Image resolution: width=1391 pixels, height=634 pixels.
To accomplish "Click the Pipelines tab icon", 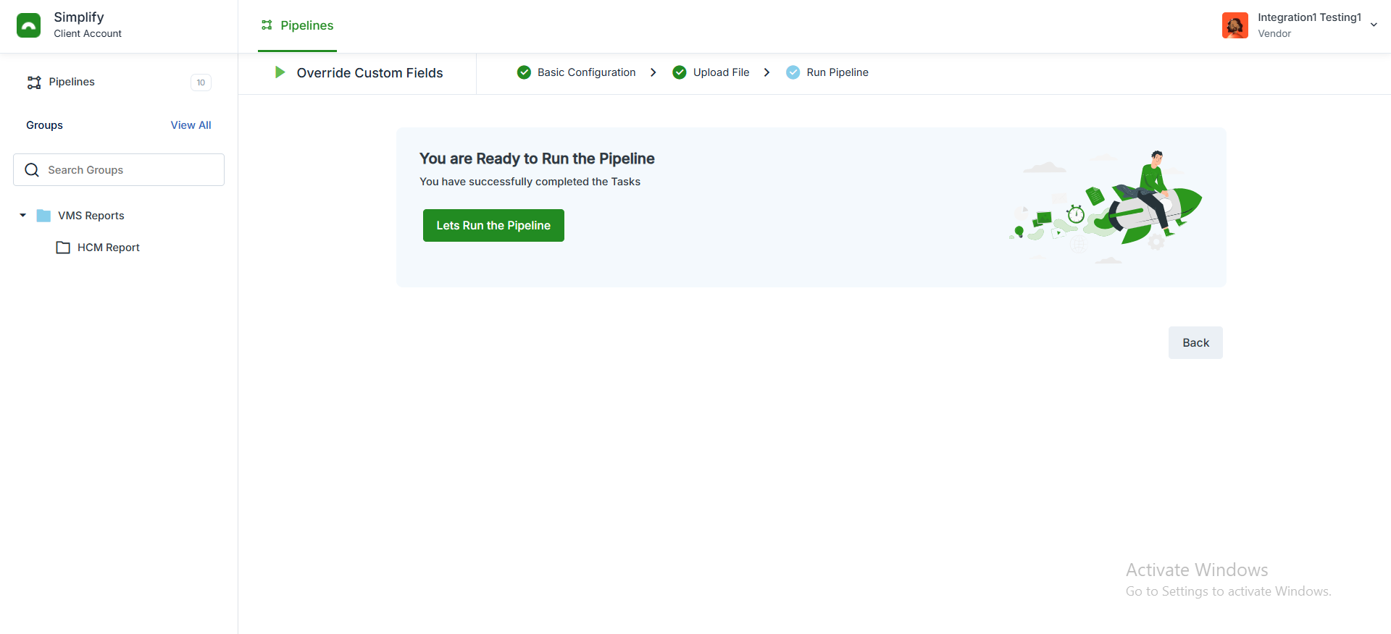I will (267, 25).
